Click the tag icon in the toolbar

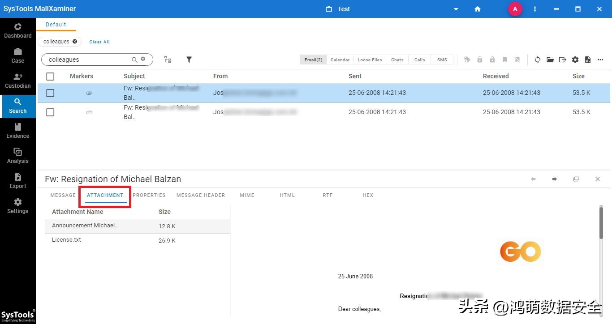click(467, 60)
